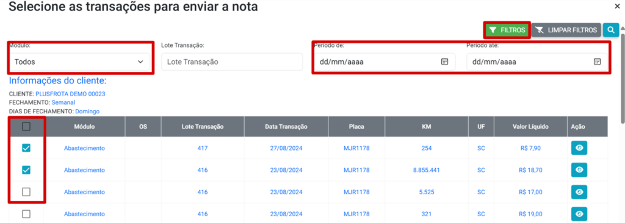Click the Valor Líquido column header
This screenshot has width=625, height=223.
tap(530, 127)
